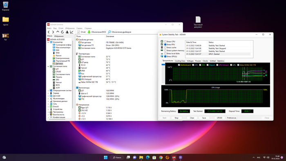Expand the Безопасность tree node
The width and height of the screenshot is (286, 161).
tap(48, 114)
